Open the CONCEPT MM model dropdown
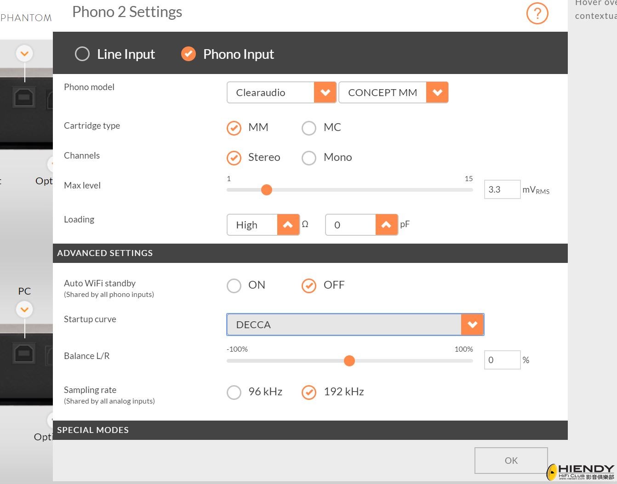This screenshot has width=617, height=484. click(394, 92)
